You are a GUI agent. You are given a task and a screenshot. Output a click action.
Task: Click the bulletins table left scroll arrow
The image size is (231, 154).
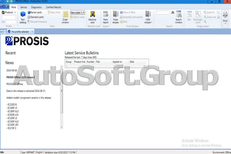(66, 66)
